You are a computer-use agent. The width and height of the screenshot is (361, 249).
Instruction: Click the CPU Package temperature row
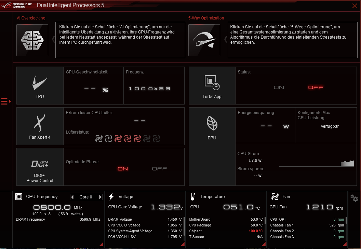226,225
